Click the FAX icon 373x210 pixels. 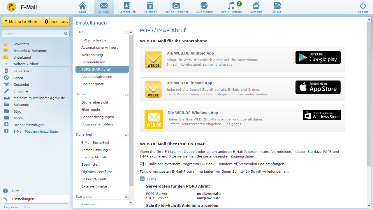(x=54, y=22)
